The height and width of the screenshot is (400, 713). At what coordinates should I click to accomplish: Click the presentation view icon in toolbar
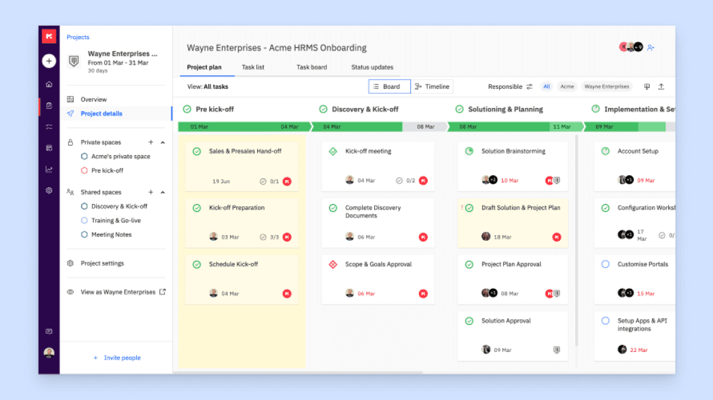647,87
